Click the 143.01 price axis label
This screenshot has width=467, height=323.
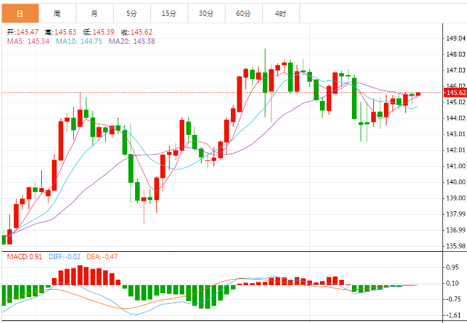point(456,134)
